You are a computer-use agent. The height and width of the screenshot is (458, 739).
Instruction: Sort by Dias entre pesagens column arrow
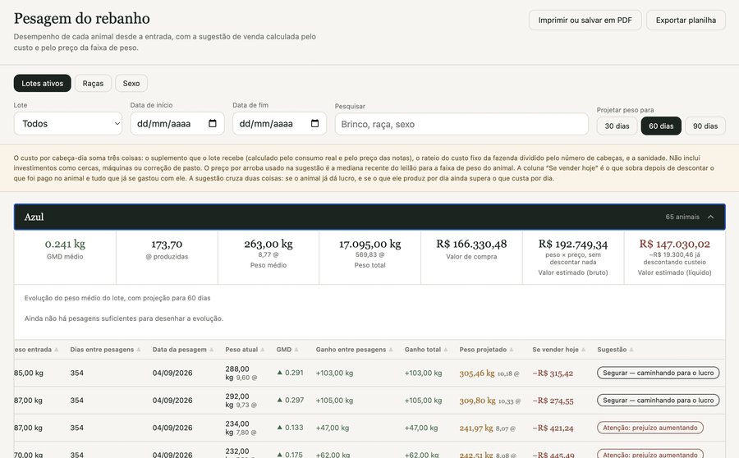click(x=139, y=350)
